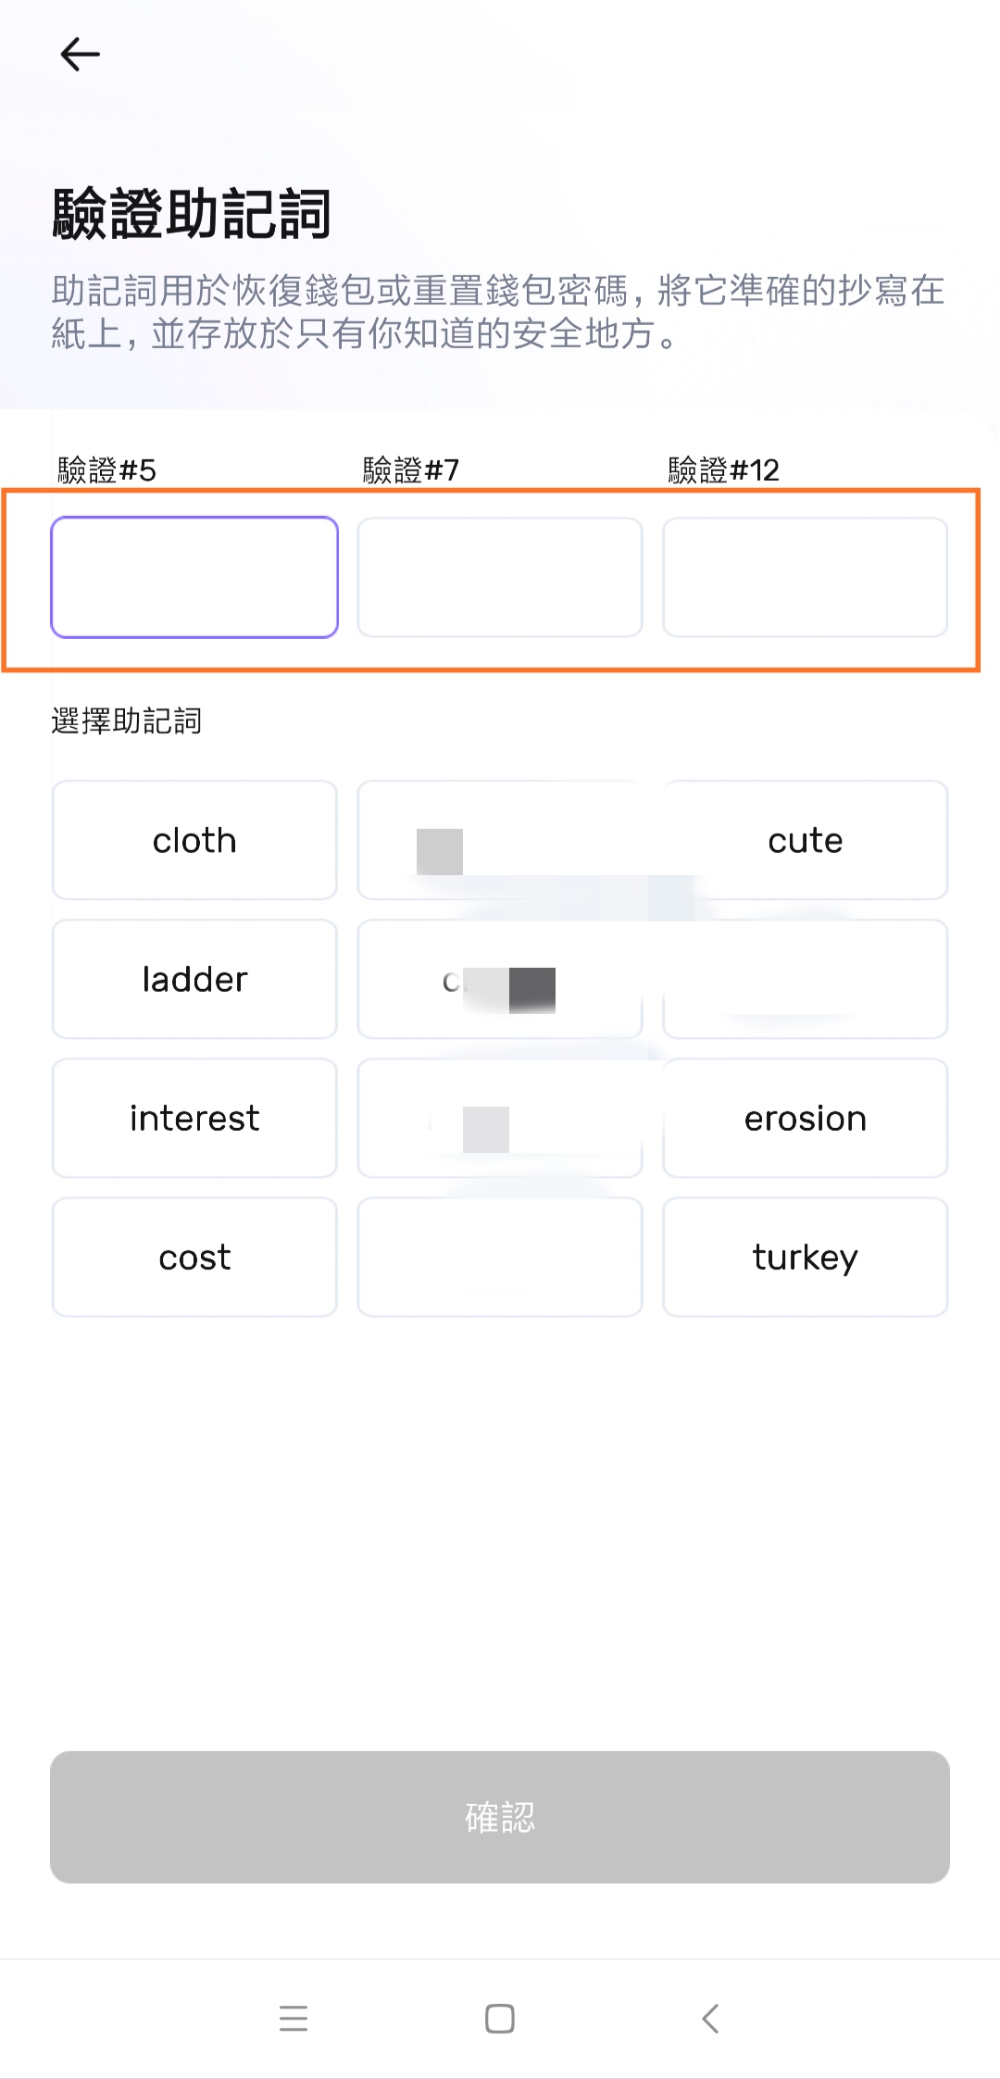Viewport: 1000px width, 2079px height.
Task: Click inside the orange highlighted verification area
Action: (x=499, y=579)
